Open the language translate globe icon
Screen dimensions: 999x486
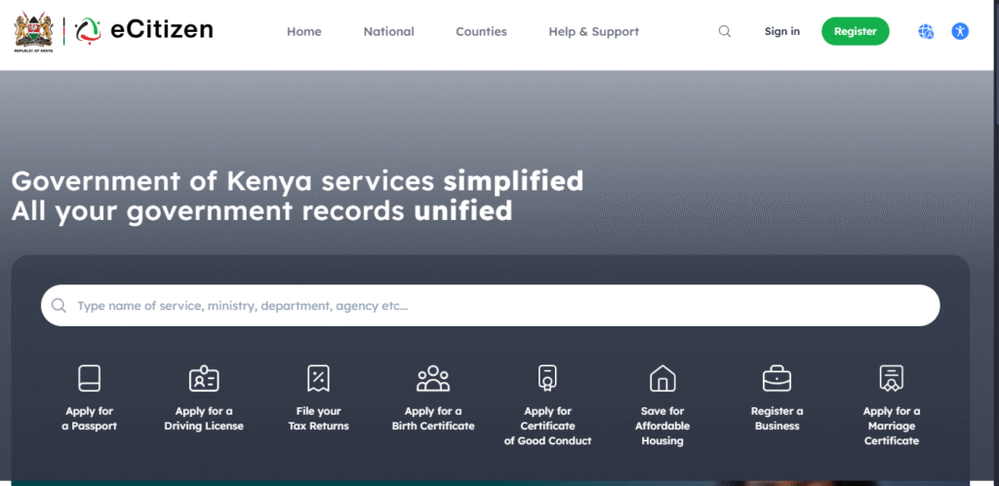(x=926, y=31)
